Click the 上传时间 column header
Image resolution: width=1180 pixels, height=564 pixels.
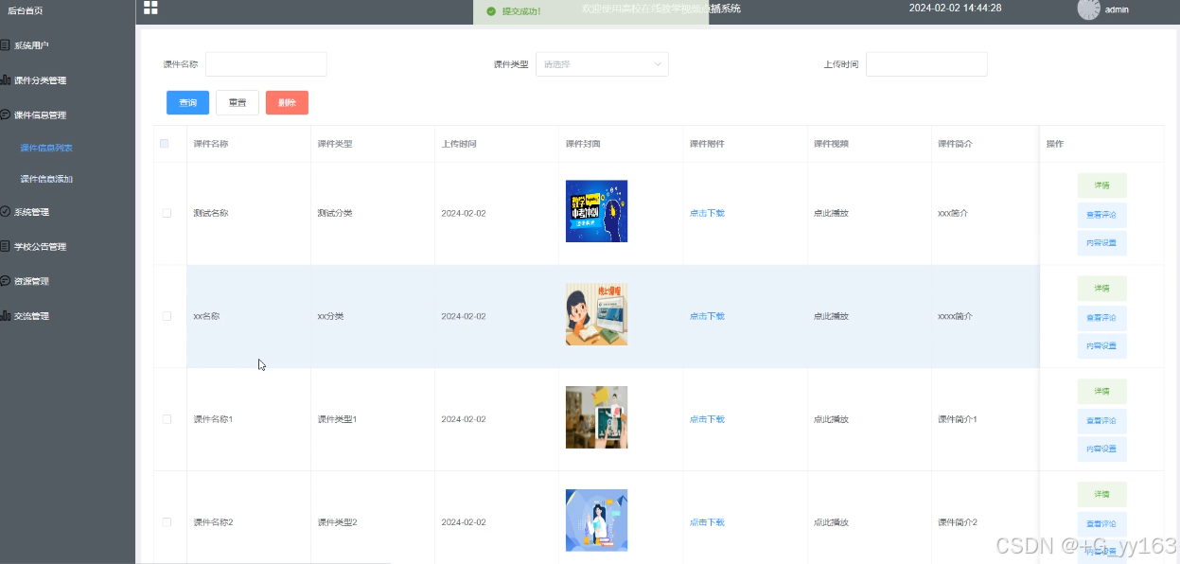[x=459, y=144]
